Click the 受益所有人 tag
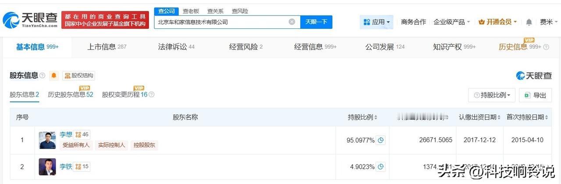Viewport: 561px width, 184px height. (x=76, y=145)
